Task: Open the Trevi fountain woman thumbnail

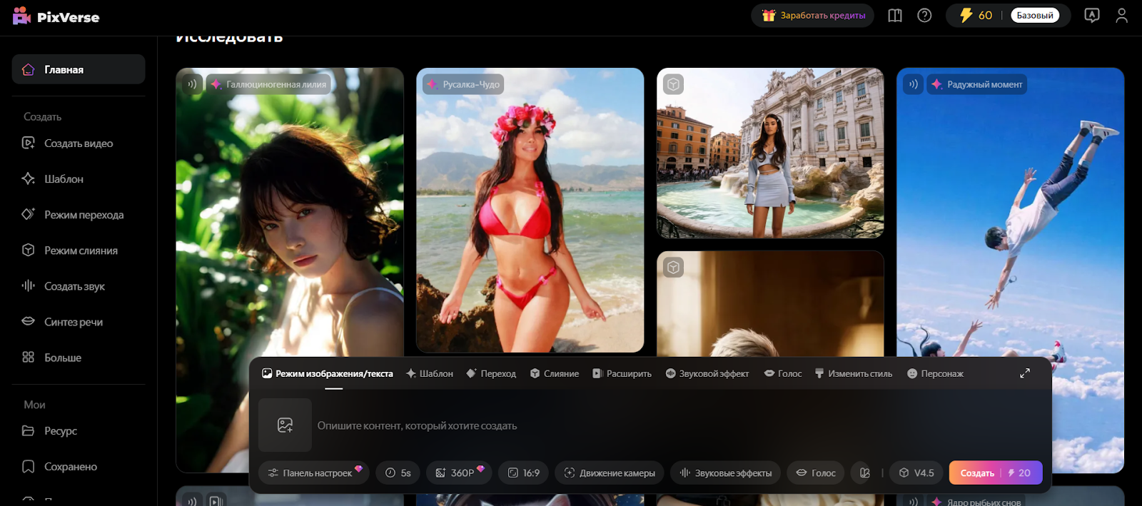Action: 770,153
